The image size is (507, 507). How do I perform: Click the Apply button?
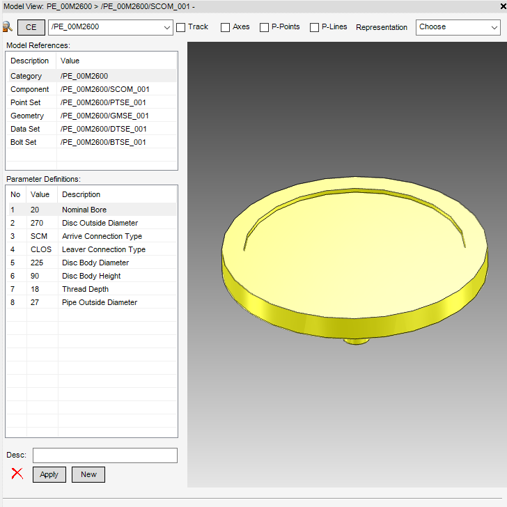click(x=49, y=474)
